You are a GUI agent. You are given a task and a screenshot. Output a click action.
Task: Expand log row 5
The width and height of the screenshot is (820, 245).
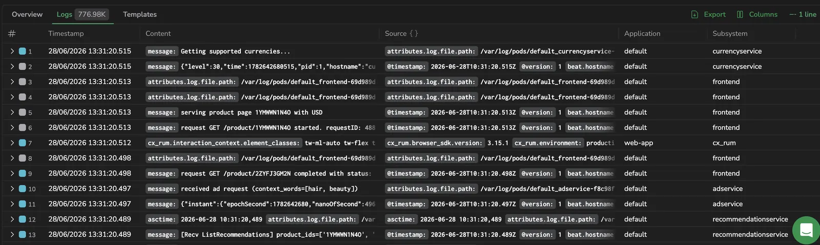coord(12,113)
